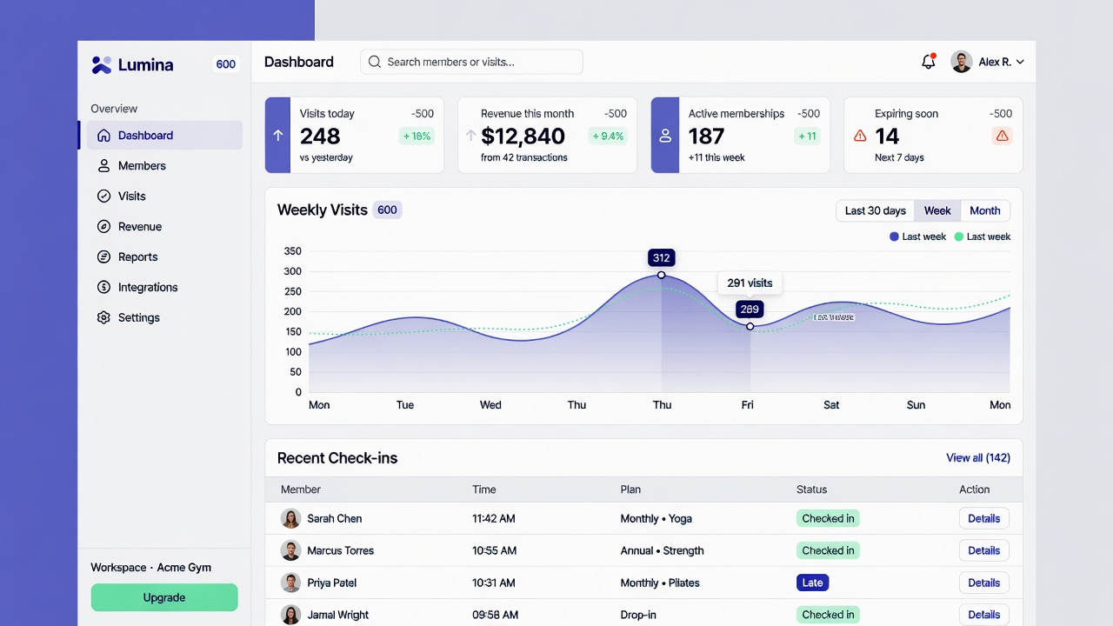Open the Last 30 days selector
1113x626 pixels.
875,210
